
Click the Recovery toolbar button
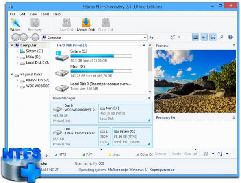35,25
